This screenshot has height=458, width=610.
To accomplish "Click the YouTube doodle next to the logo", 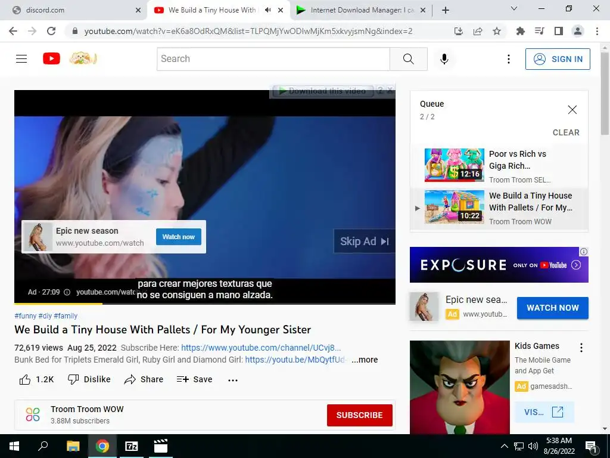I will click(82, 59).
